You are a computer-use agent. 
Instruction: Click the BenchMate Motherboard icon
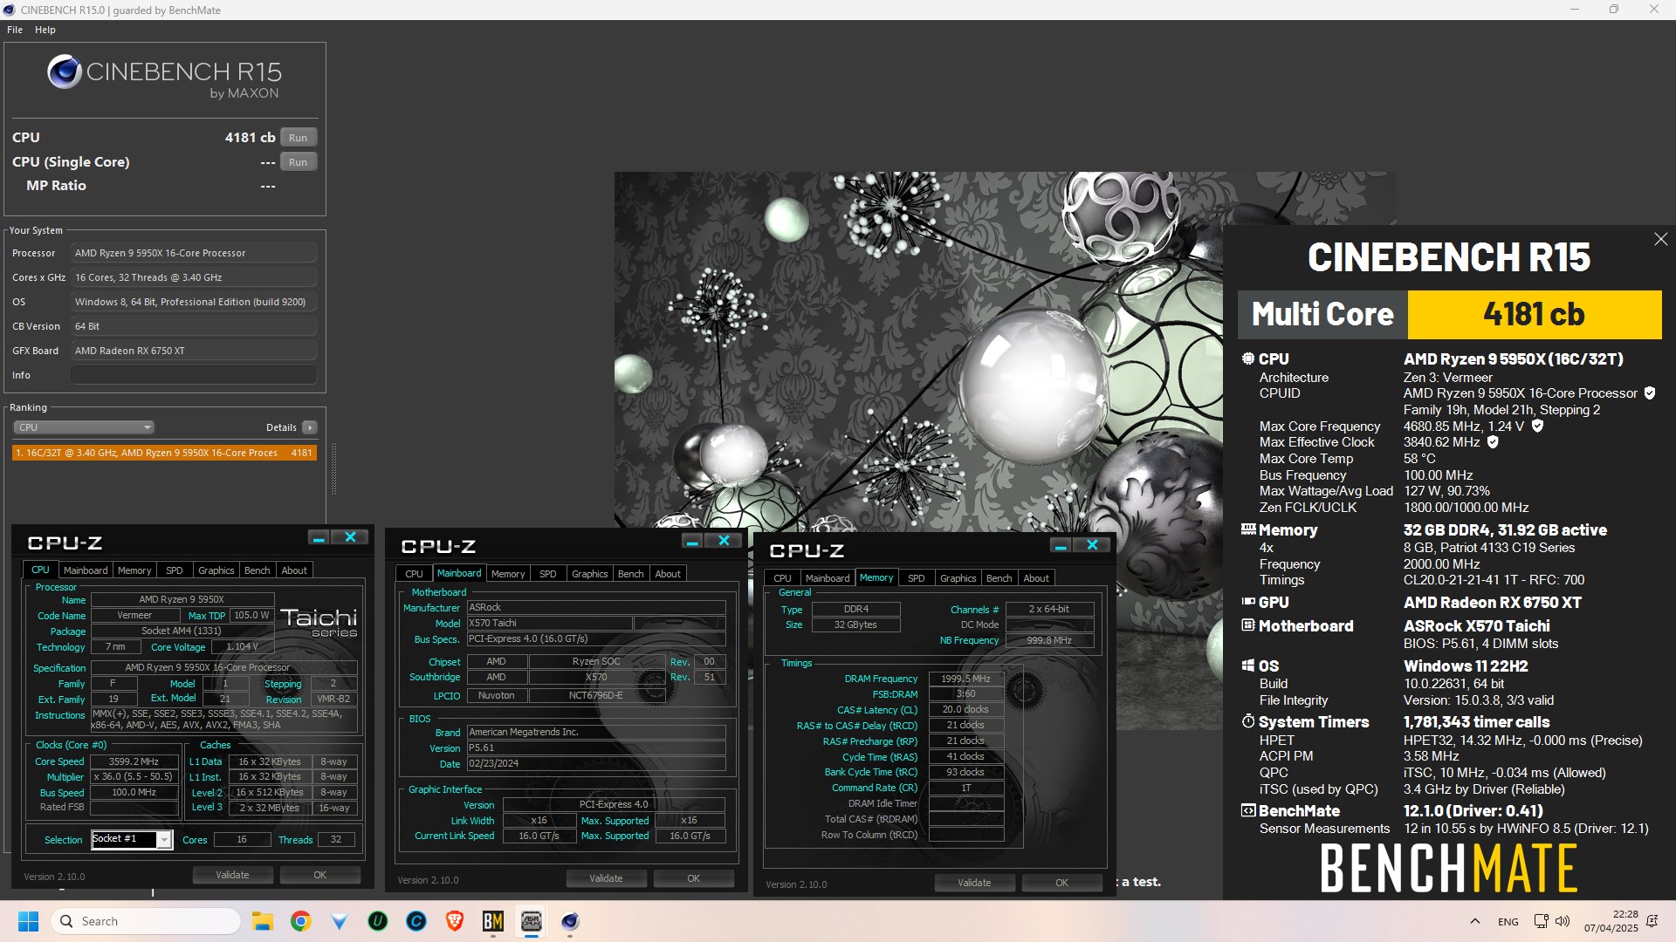(x=1248, y=625)
